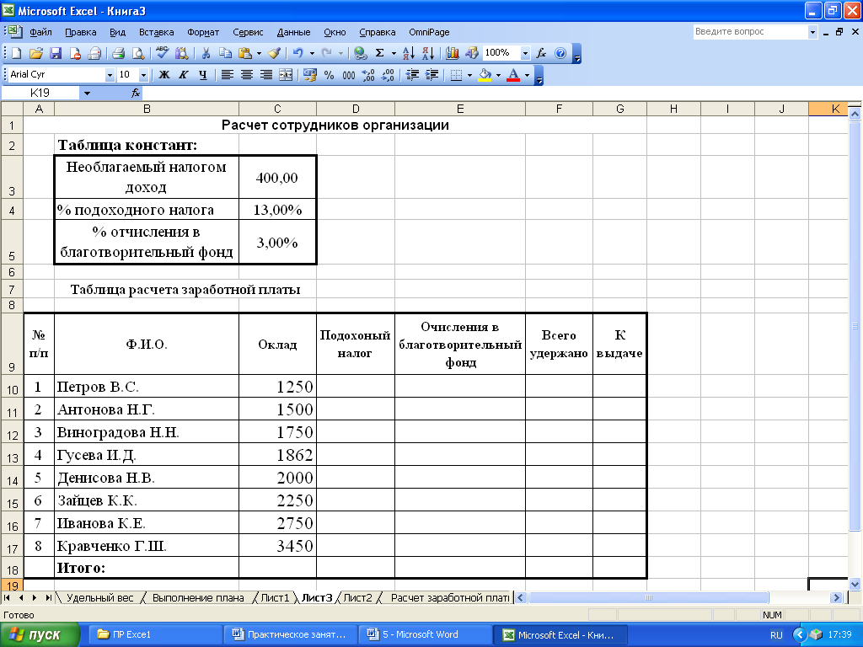This screenshot has width=863, height=647.
Task: Click the Merge and Center icon
Action: click(x=286, y=75)
